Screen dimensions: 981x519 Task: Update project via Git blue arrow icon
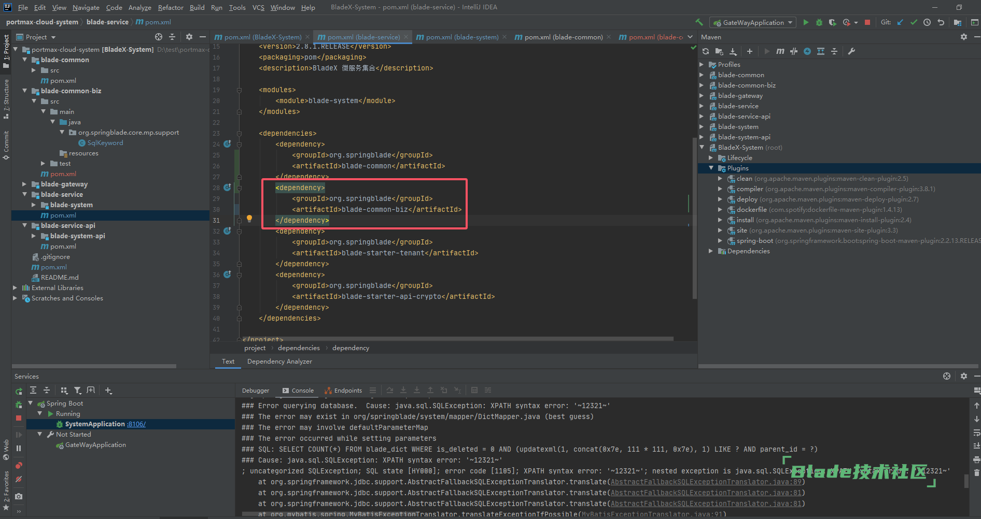tap(900, 22)
